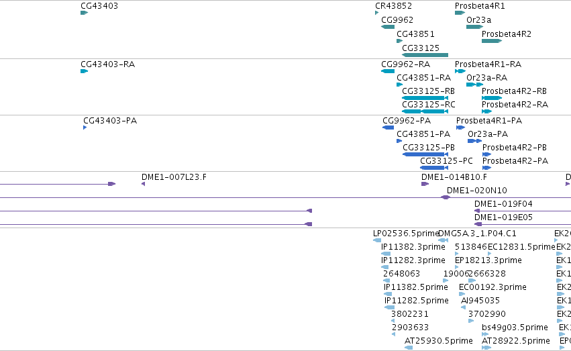Select the Prosbeta4R2-PB protein label
This screenshot has width=571, height=351.
click(515, 148)
